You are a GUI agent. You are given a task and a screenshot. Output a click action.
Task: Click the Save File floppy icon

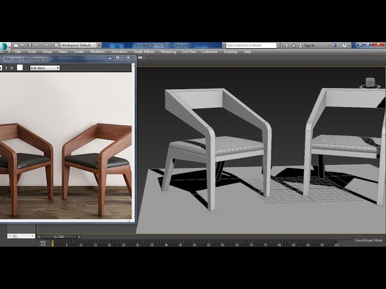point(30,45)
